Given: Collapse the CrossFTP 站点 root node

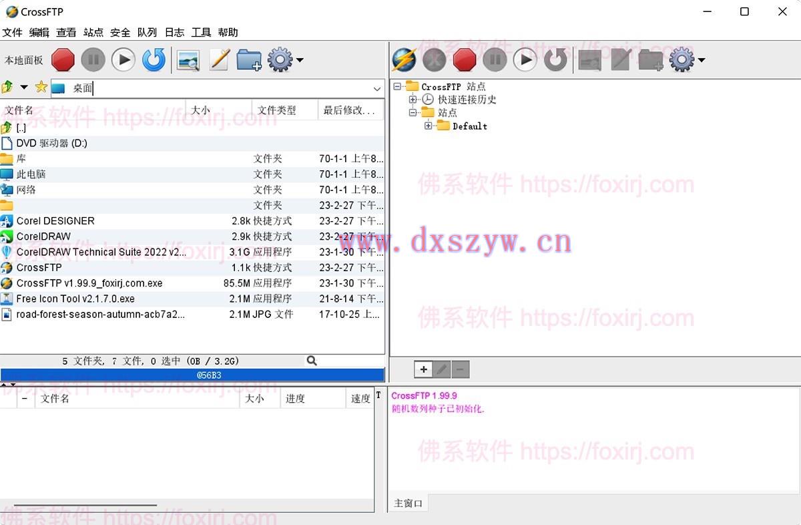Looking at the screenshot, I should [398, 86].
